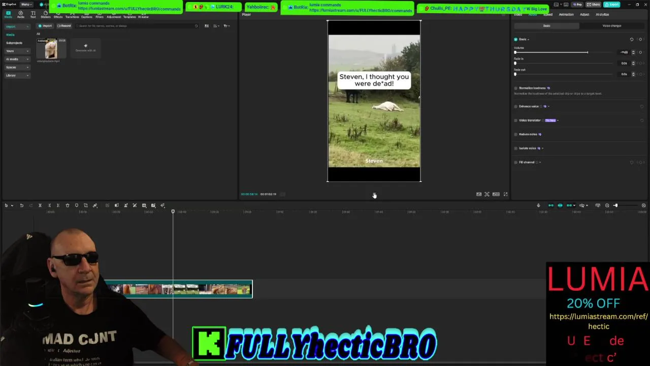Toggle the Basic audio checkbox
Viewport: 650px width, 366px height.
click(x=515, y=39)
